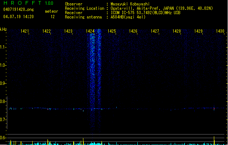Click the timestamp 04.07.19 14:20
The image size is (228, 145).
[18, 17]
